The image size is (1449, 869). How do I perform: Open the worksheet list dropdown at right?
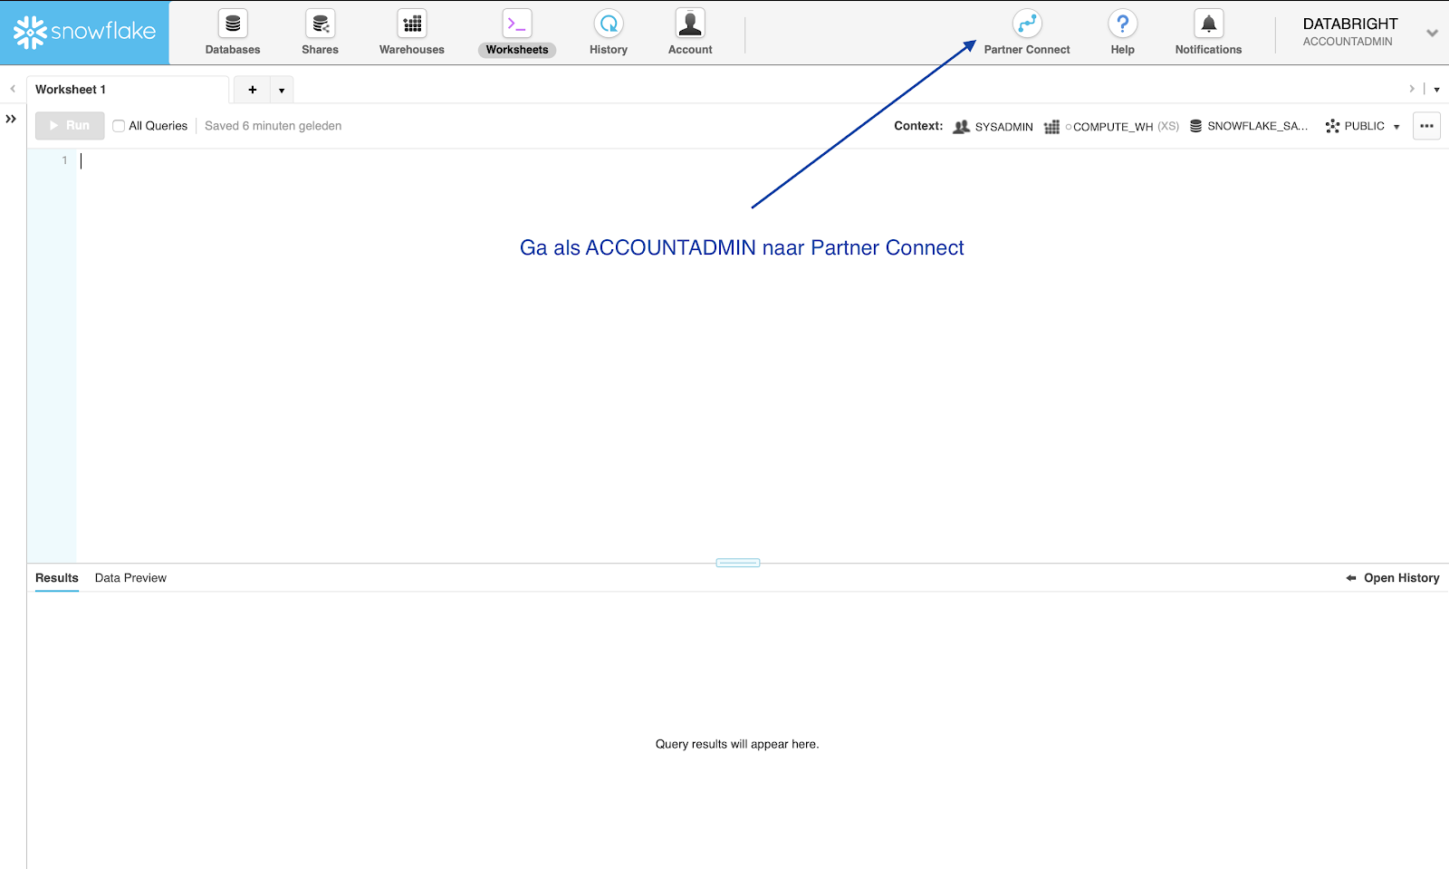click(1436, 90)
